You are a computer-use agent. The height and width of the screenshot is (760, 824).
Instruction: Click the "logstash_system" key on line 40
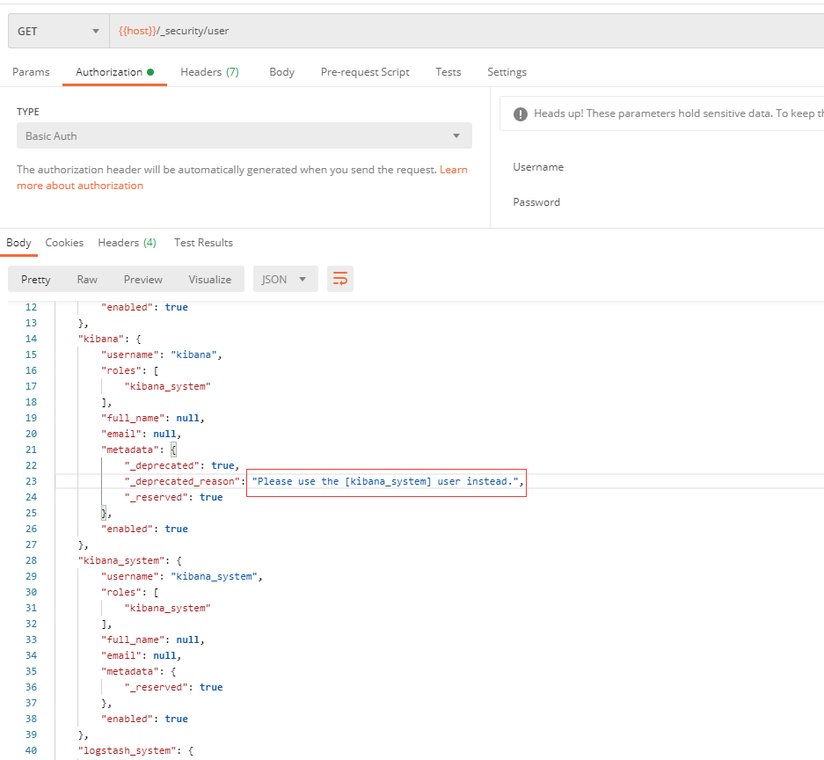pos(128,750)
